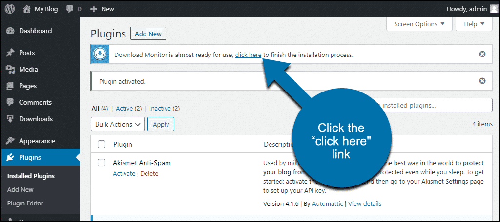The image size is (500, 222).
Task: Open Posts via the pin icon
Action: click(11, 53)
